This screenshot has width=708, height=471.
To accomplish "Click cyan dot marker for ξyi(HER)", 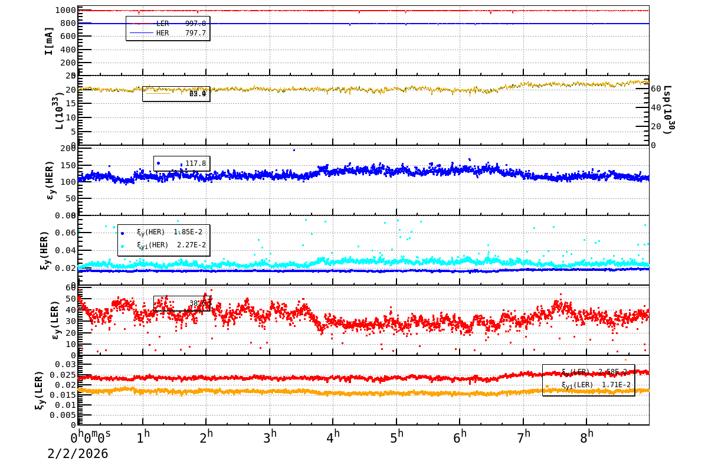I will [x=122, y=246].
